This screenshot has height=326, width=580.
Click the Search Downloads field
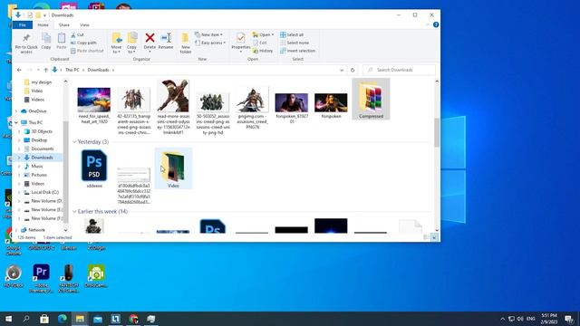click(399, 70)
